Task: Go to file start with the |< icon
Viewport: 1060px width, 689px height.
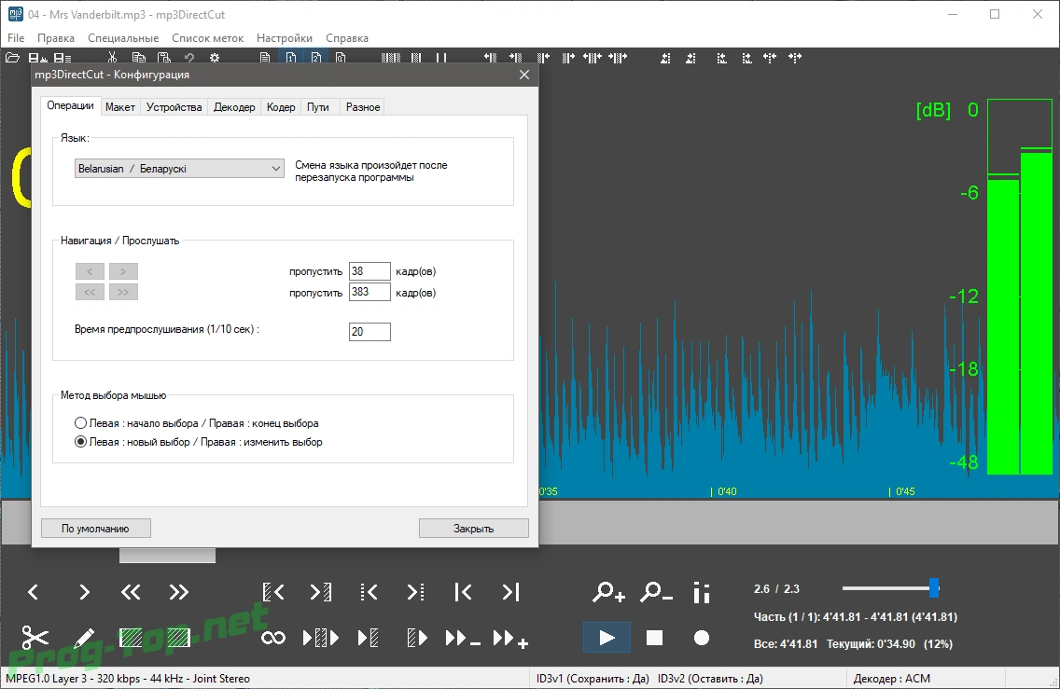Action: (x=463, y=592)
